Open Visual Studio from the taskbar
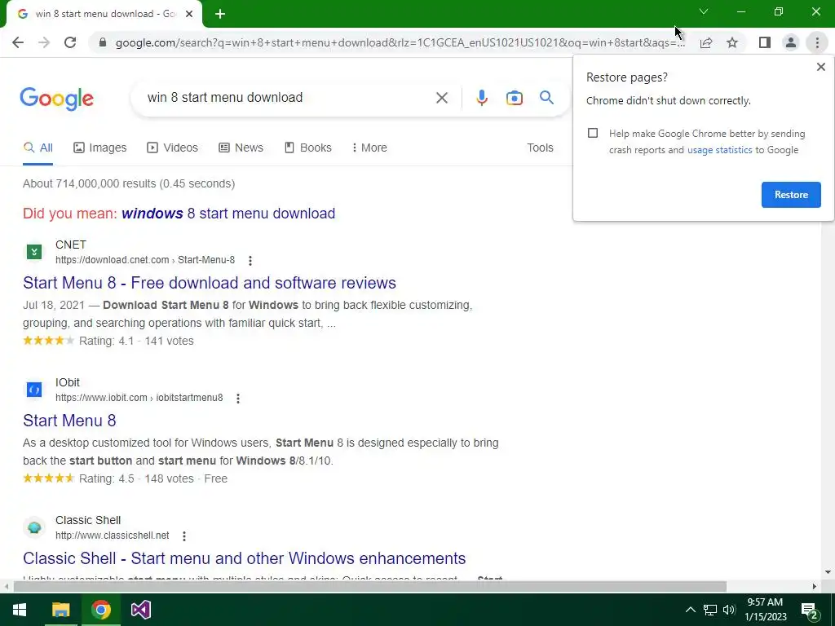This screenshot has width=835, height=626. [x=140, y=610]
